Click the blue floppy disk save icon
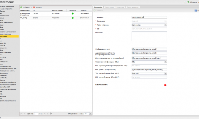 pos(195,10)
